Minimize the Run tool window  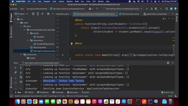point(173,63)
